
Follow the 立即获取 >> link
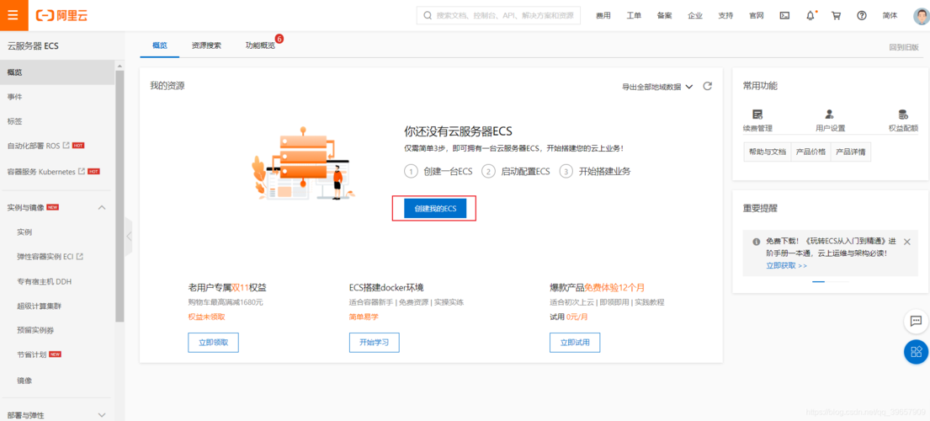click(x=786, y=265)
